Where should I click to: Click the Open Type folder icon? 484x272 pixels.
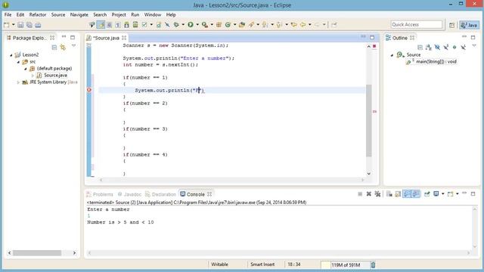pyautogui.click(x=242, y=25)
